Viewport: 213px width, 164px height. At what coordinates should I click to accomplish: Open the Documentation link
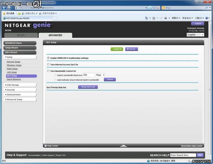34,155
